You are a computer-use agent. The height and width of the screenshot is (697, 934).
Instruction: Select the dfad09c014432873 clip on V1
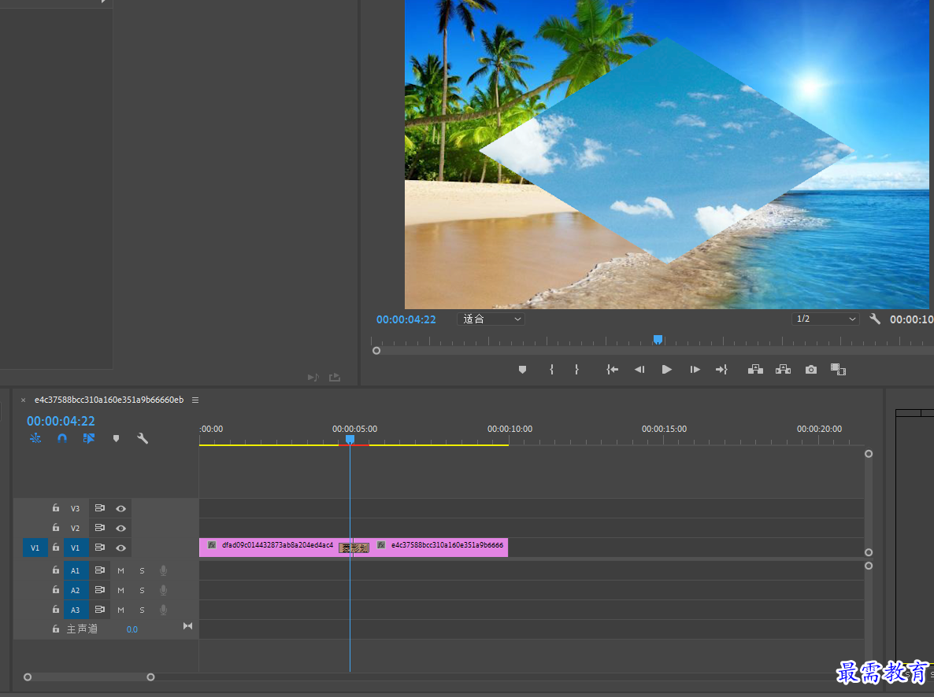[269, 548]
